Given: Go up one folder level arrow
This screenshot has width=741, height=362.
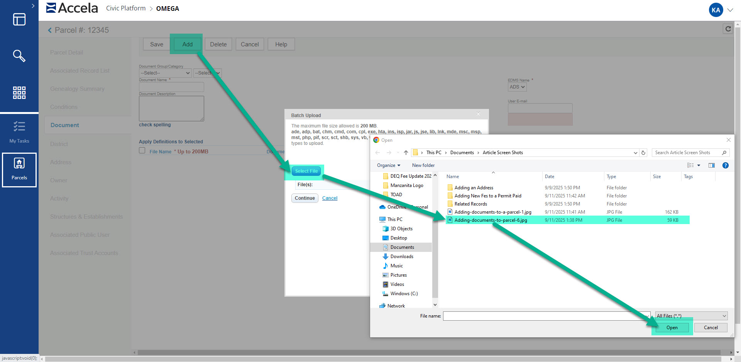Looking at the screenshot, I should 406,153.
